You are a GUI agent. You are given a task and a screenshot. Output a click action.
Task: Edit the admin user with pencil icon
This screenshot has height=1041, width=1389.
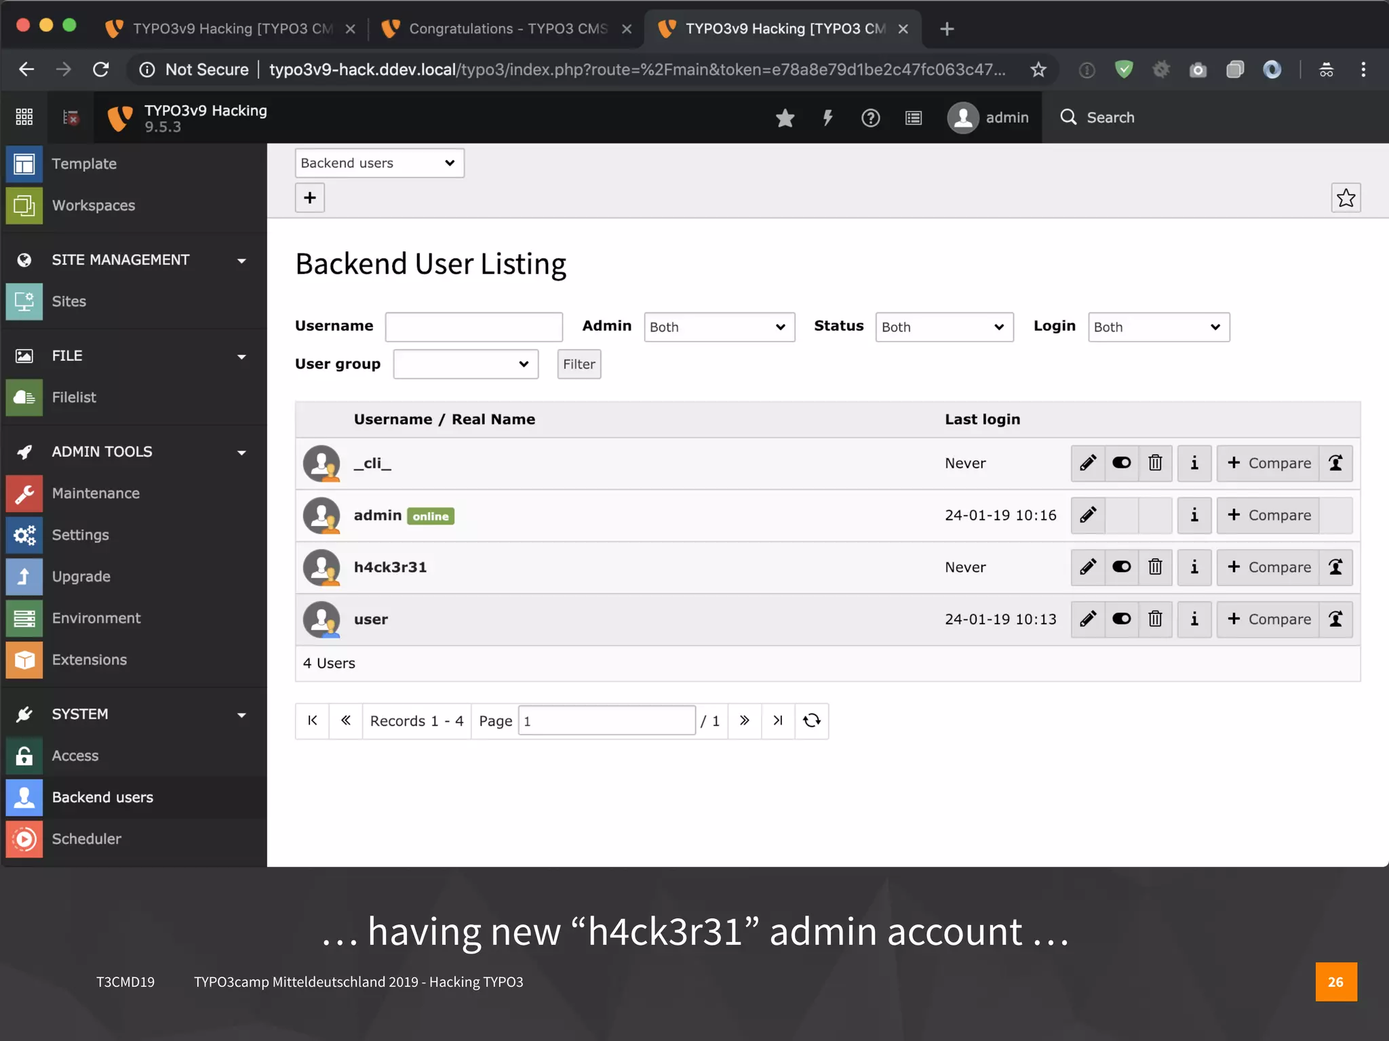tap(1088, 515)
